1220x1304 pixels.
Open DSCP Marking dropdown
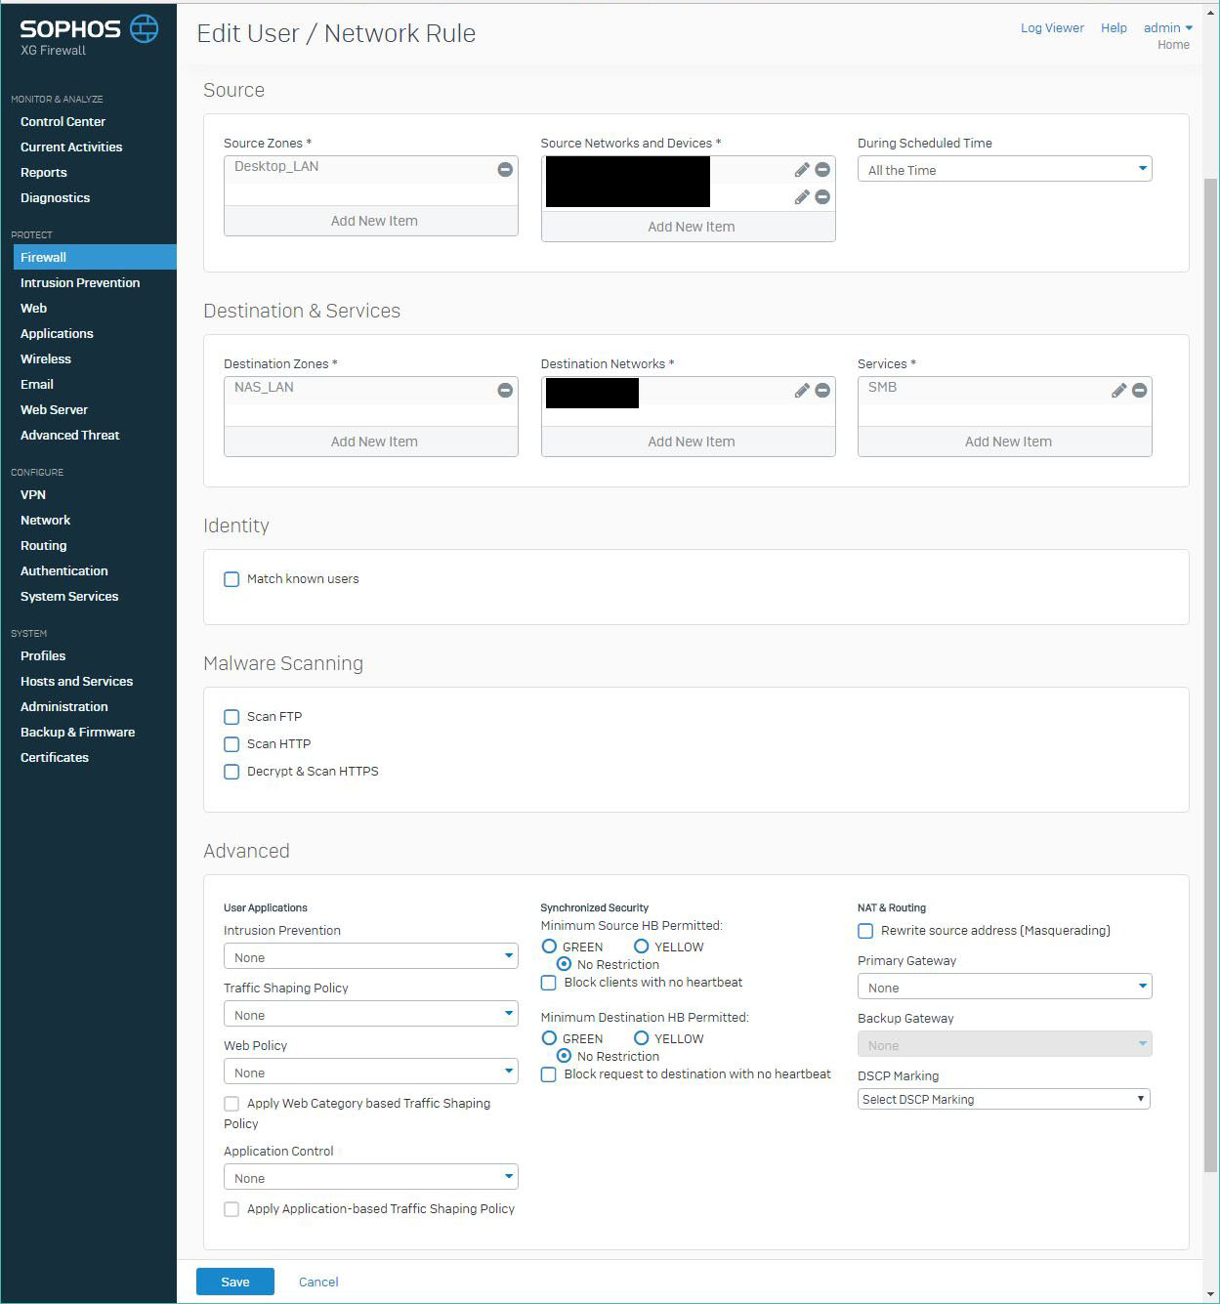click(x=1004, y=1099)
